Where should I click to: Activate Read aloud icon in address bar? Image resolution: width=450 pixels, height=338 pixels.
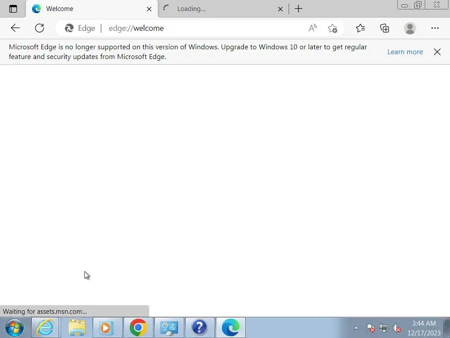pos(312,28)
